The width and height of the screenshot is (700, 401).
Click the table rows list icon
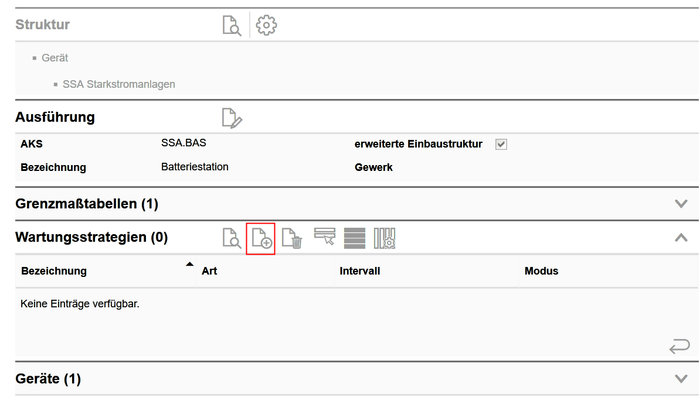354,238
